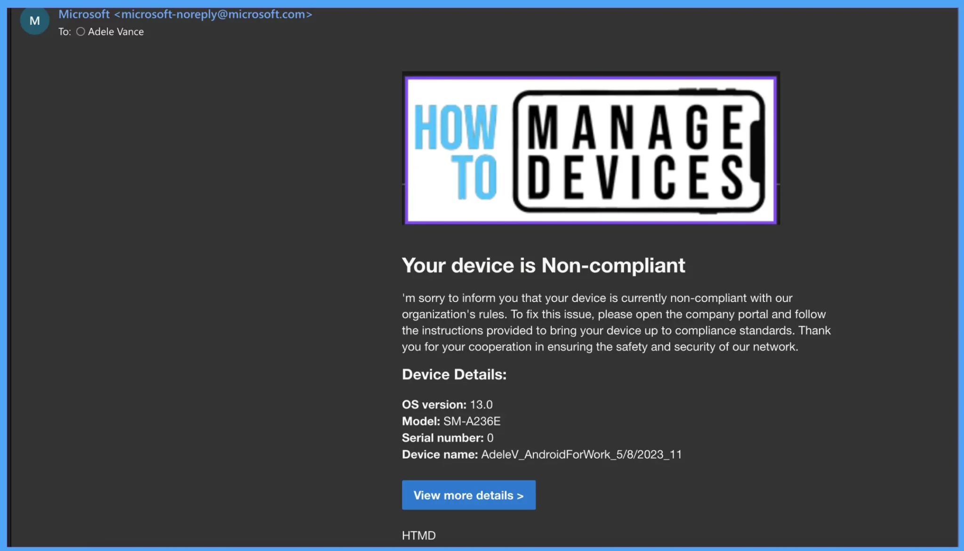964x551 pixels.
Task: Select recipient name Adele Vance
Action: coord(116,32)
